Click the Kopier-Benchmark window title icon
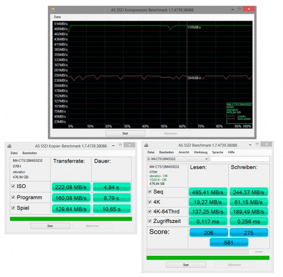Screen dimensions: 283x277 point(9,146)
